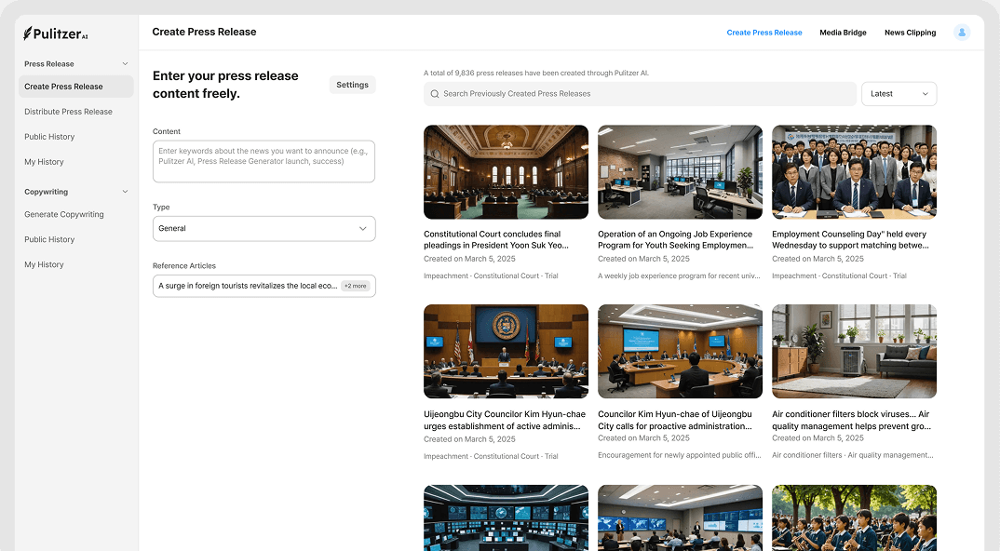Open Media Bridge in top navigation
Viewport: 1000px width, 551px height.
pos(843,33)
